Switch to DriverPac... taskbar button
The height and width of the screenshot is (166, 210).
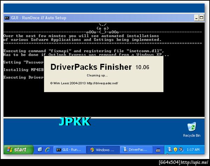[x=136, y=150]
